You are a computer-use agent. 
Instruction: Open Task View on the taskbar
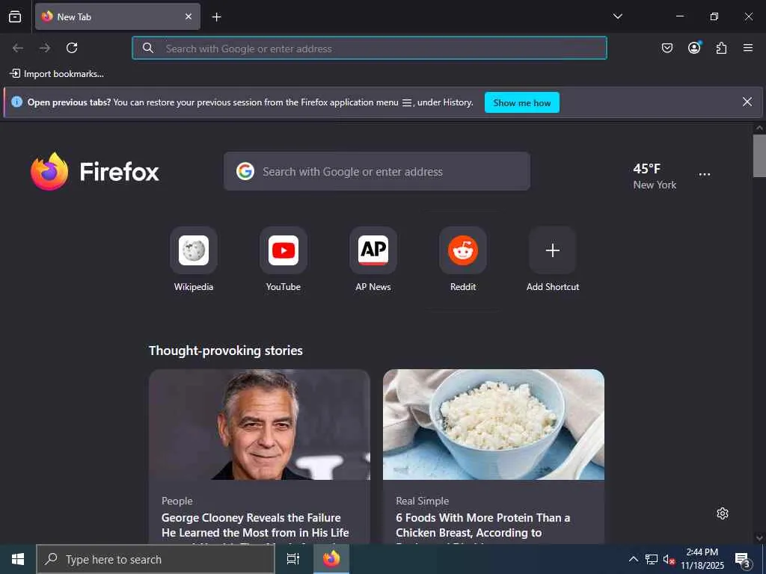[x=293, y=559]
